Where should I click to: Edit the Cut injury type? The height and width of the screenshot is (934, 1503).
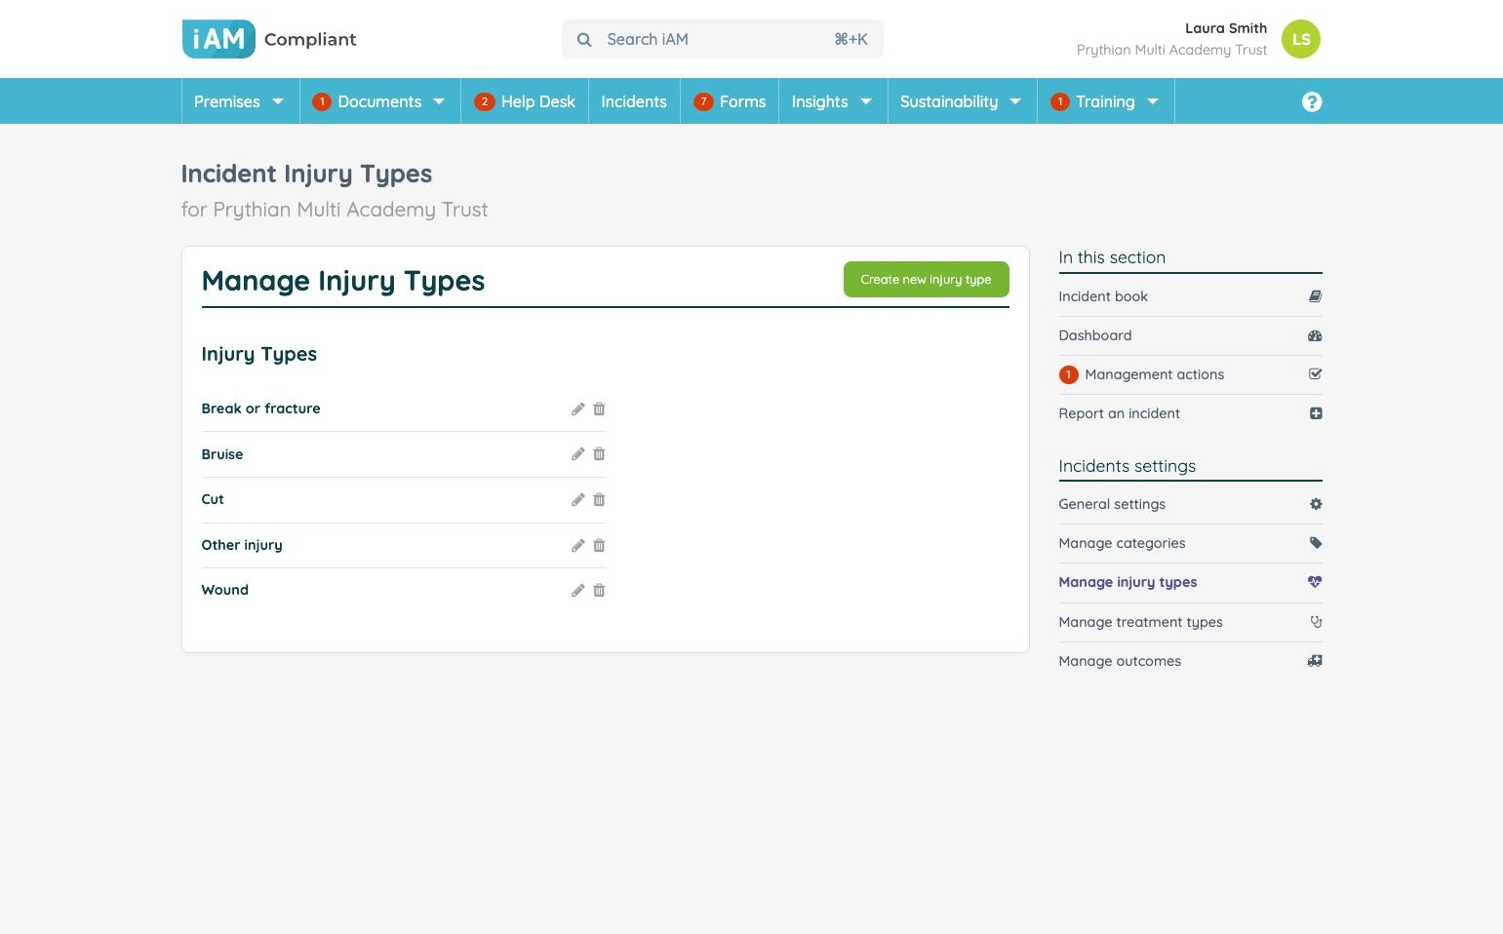(x=577, y=500)
